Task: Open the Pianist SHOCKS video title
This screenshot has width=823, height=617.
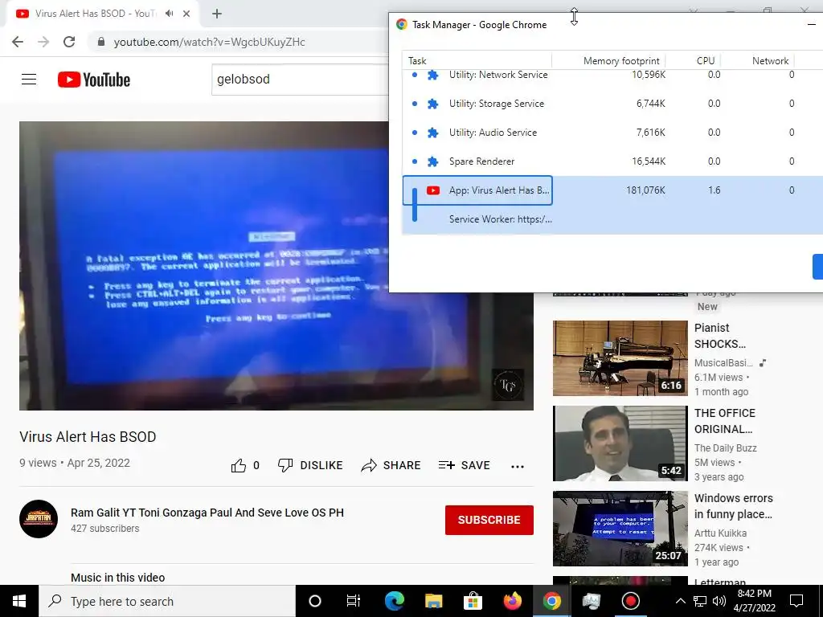Action: point(720,336)
